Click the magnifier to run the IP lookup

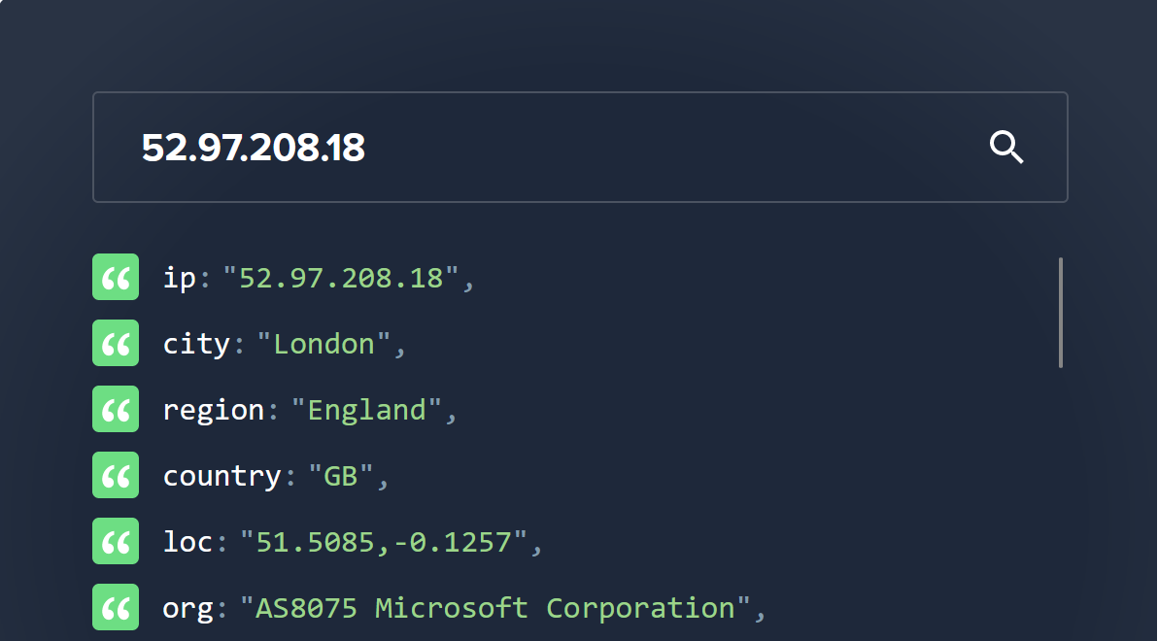[1006, 147]
